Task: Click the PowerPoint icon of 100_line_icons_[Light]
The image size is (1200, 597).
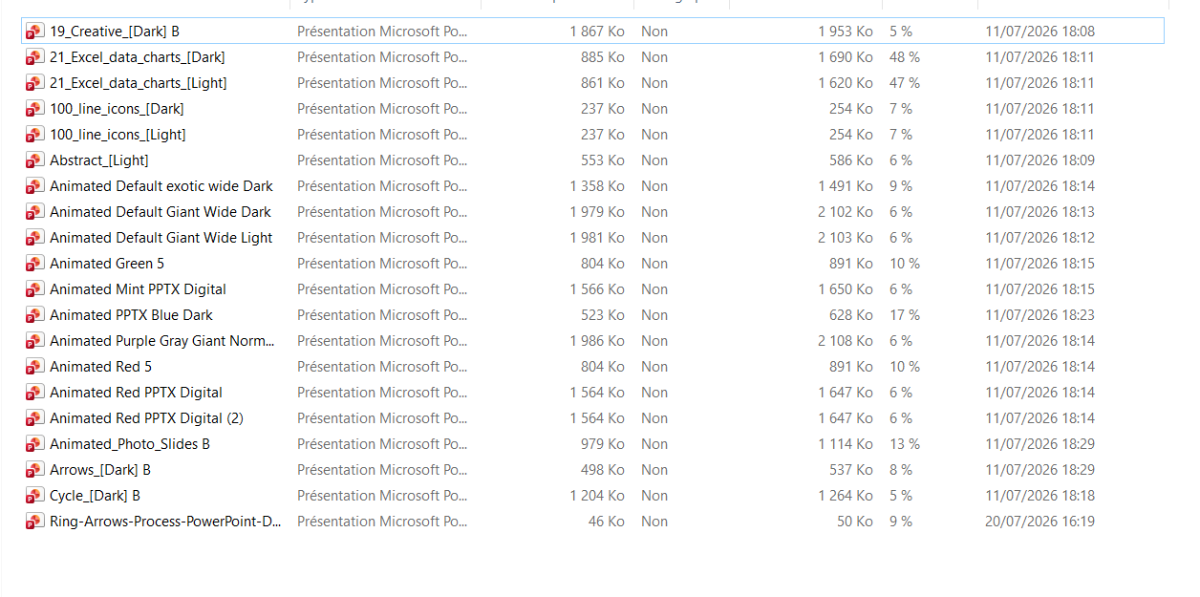Action: (x=35, y=135)
